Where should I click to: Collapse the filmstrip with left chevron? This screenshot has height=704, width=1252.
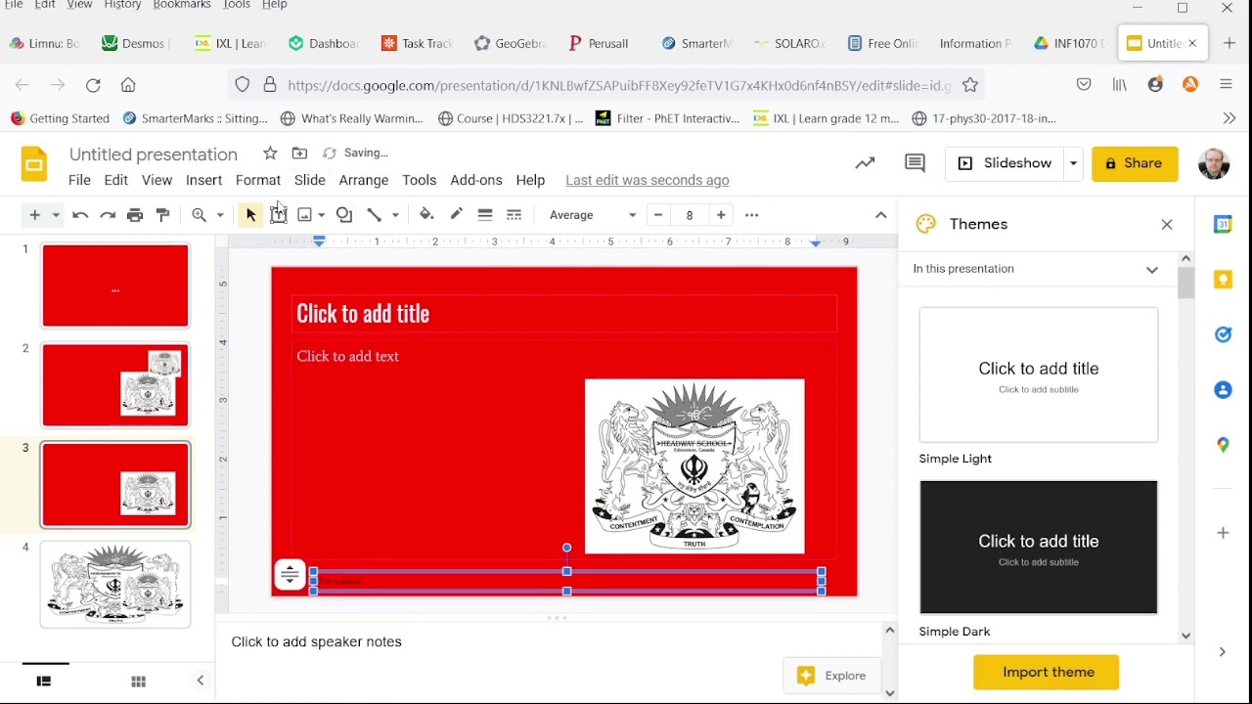(x=201, y=682)
